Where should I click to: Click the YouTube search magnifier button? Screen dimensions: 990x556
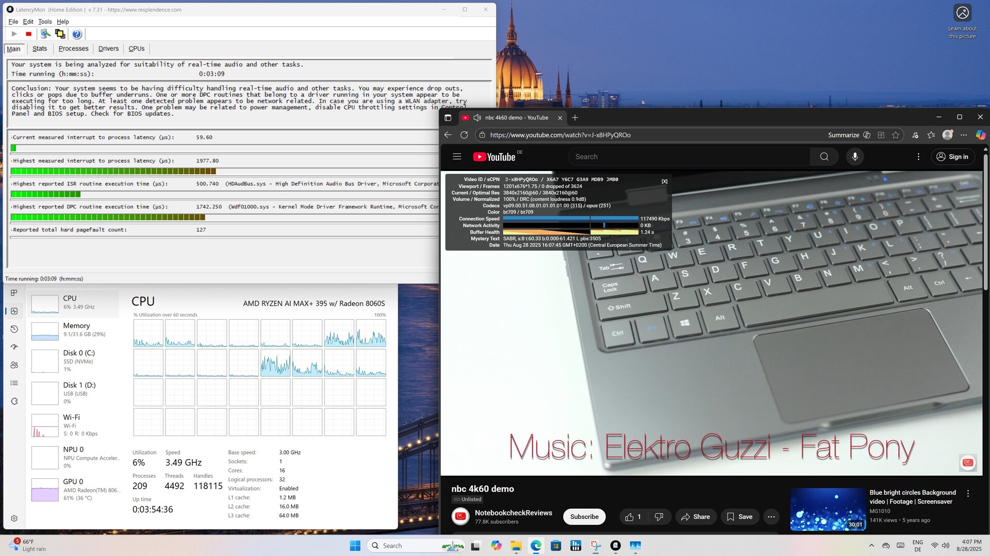point(824,157)
